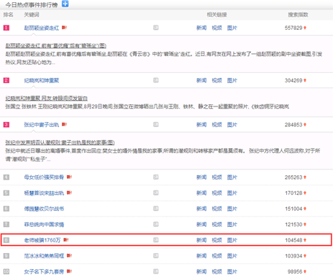Click the 相关链接 column header
333x278 pixels.
[x=217, y=15]
